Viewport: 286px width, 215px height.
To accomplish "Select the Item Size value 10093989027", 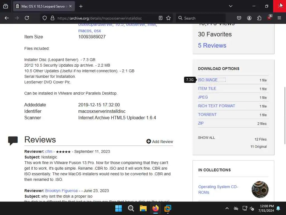I will tap(92, 37).
